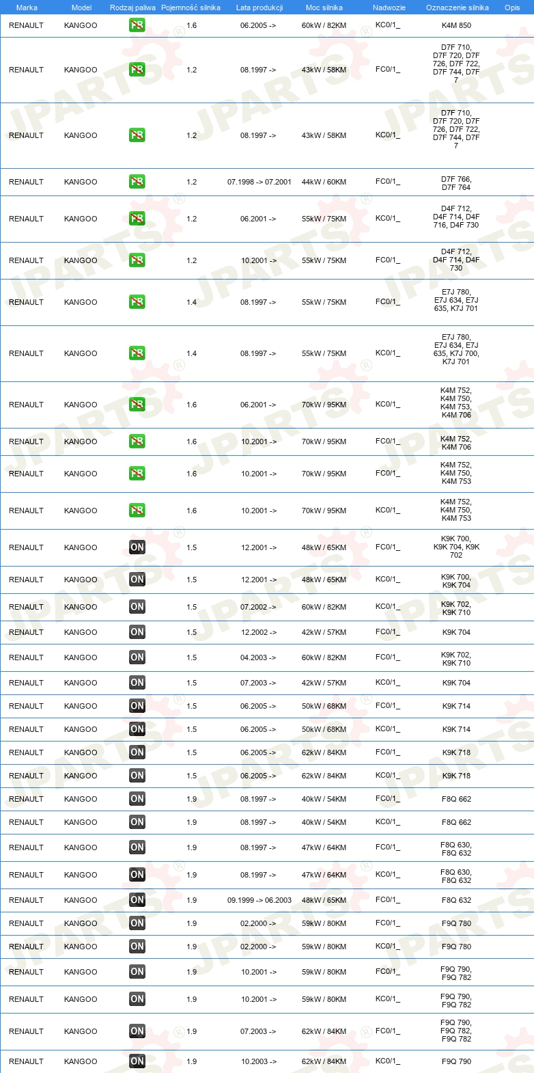Select engine code K4M 850

click(456, 25)
